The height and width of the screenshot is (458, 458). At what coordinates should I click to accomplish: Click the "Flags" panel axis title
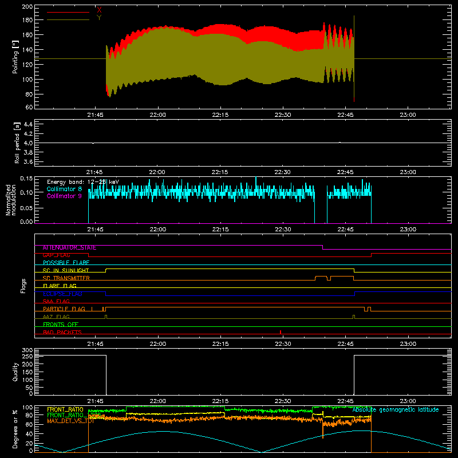coord(23,286)
